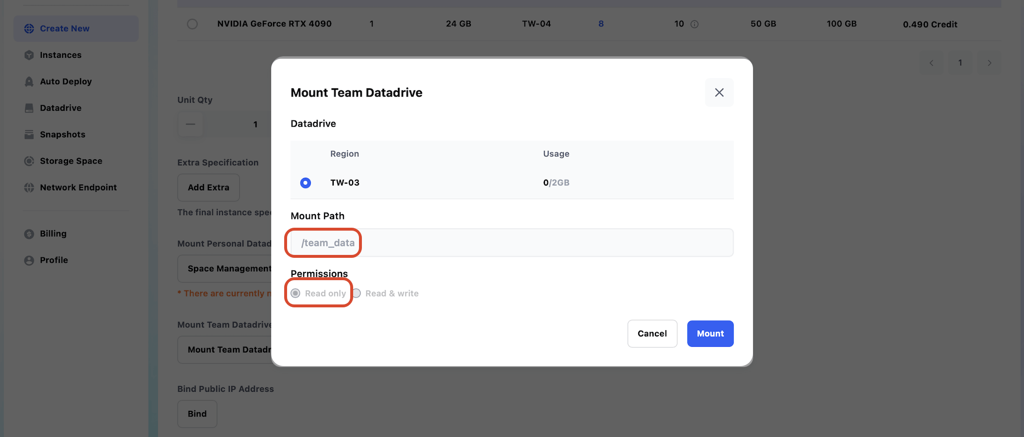The width and height of the screenshot is (1024, 437).
Task: Click the Network Endpoint globe icon
Action: point(29,187)
